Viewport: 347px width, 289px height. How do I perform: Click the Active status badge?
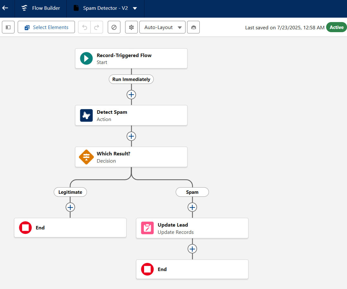click(x=336, y=27)
